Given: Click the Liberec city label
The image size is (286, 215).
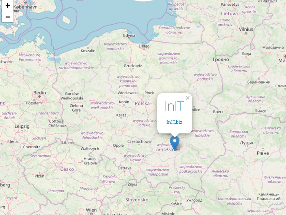Looking at the screenshot, I should 69,143.
